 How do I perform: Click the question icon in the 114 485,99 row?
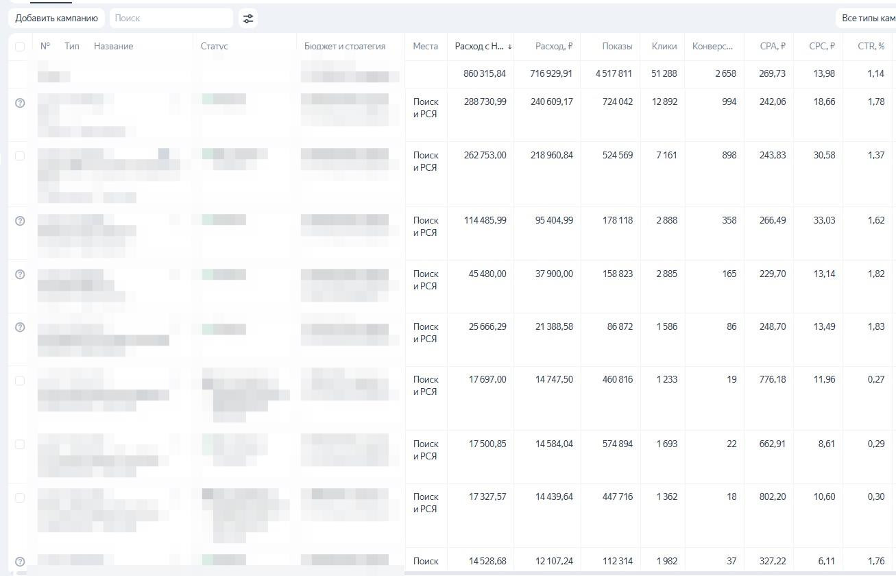tap(20, 221)
